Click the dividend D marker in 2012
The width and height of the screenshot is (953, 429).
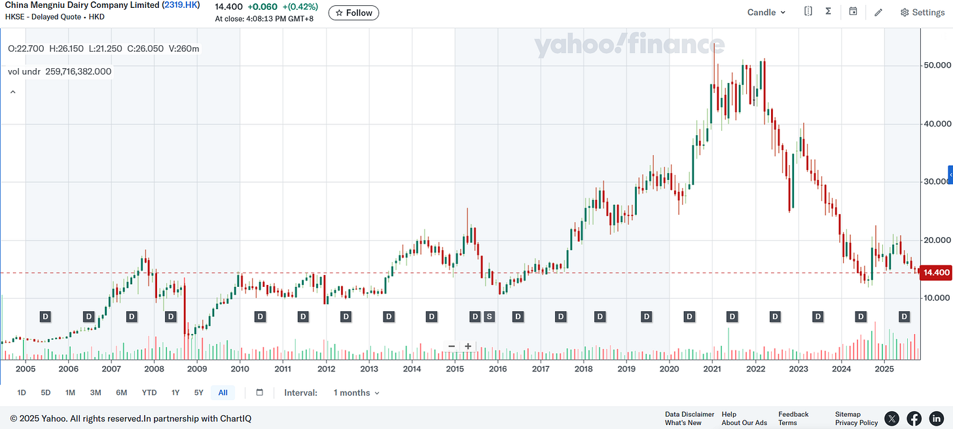point(346,317)
